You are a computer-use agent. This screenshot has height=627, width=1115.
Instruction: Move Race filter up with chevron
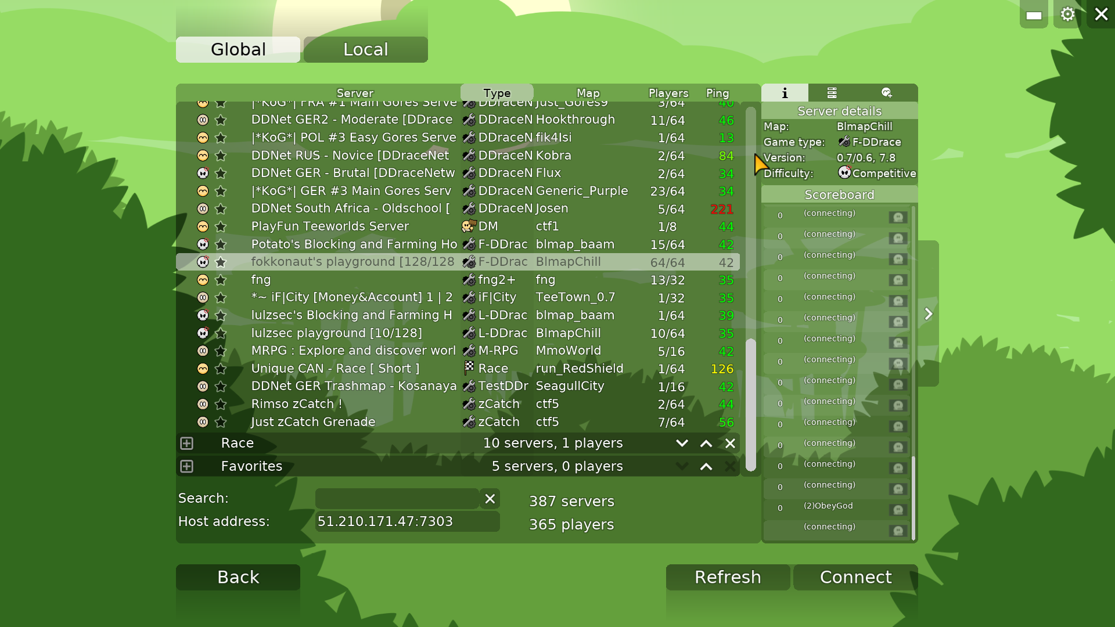coord(706,444)
